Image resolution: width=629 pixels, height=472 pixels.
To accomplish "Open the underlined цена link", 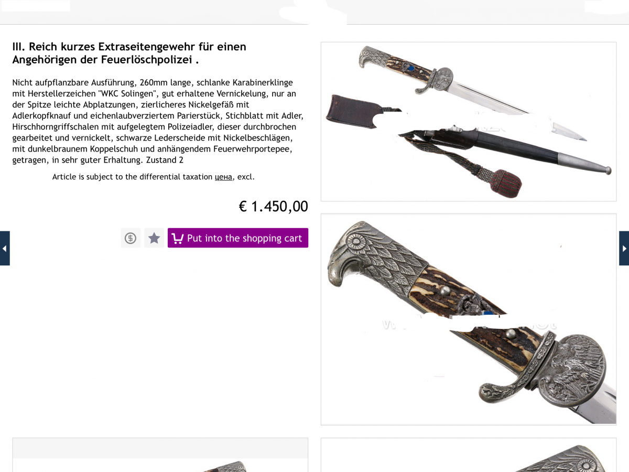I will (x=223, y=177).
